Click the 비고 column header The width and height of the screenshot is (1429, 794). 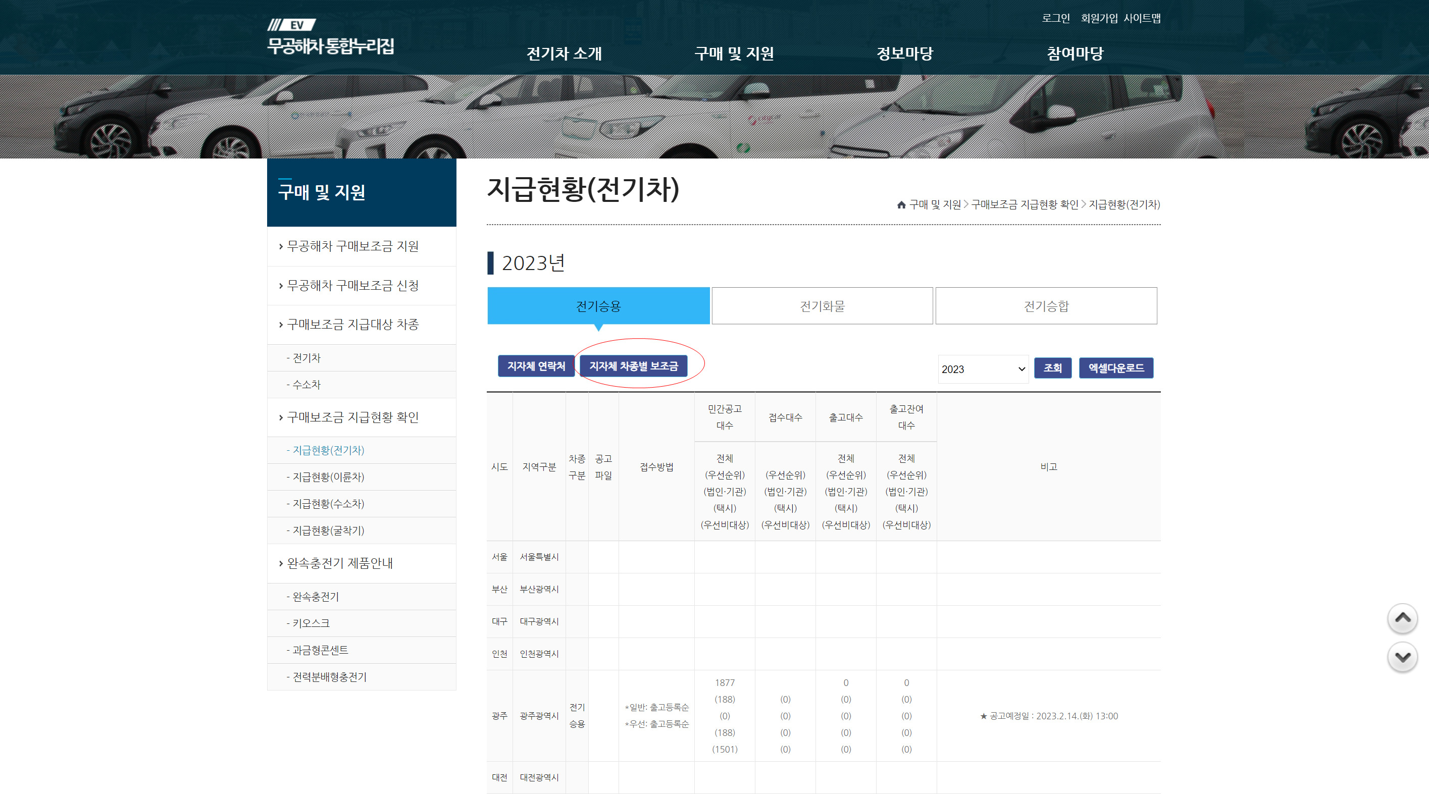coord(1048,467)
